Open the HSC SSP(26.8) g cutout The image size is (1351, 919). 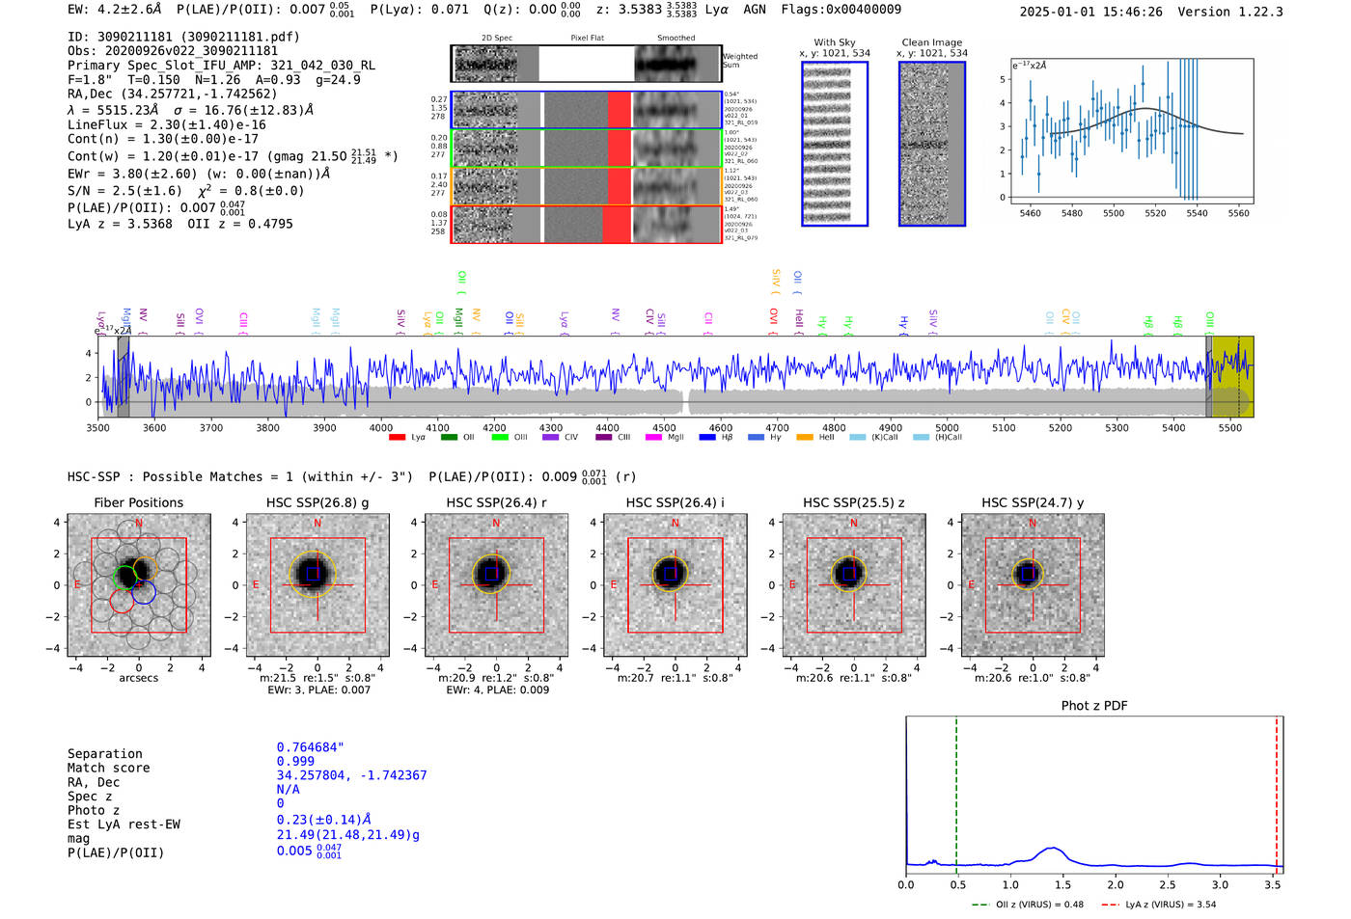(317, 585)
